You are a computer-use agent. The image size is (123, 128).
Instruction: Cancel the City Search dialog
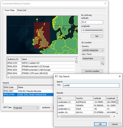pyautogui.click(x=115, y=124)
